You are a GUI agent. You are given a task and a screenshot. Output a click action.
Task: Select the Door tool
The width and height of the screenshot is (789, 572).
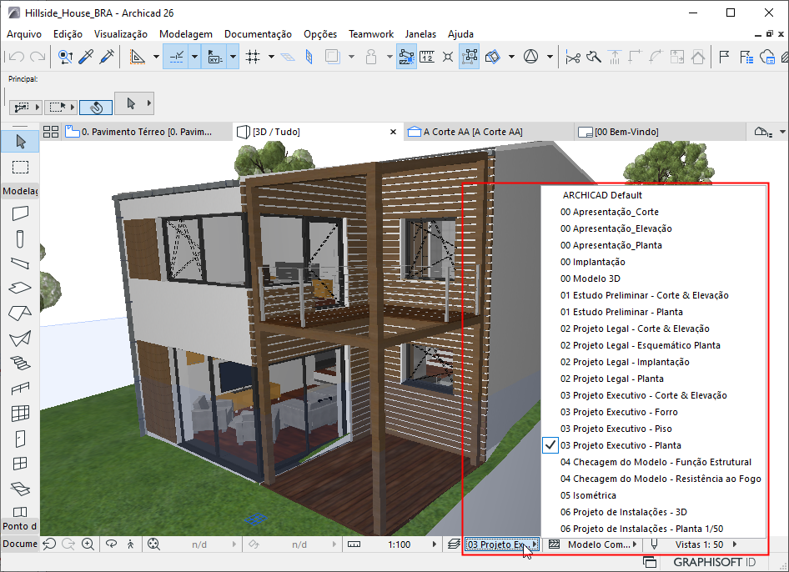pyautogui.click(x=20, y=438)
